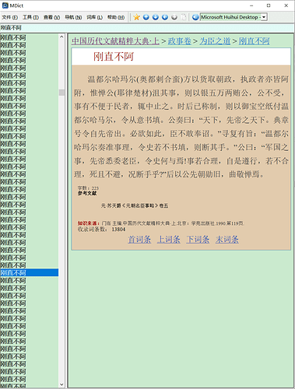295x389 pixels.
Task: Click the yellow star favorites icon
Action: (136, 17)
